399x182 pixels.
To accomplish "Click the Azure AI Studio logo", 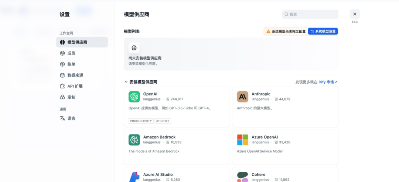I will coord(134,177).
